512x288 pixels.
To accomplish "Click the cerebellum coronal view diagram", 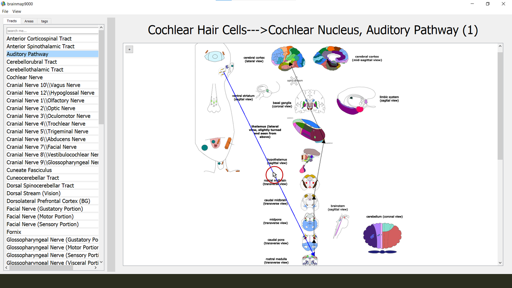I will (x=382, y=237).
